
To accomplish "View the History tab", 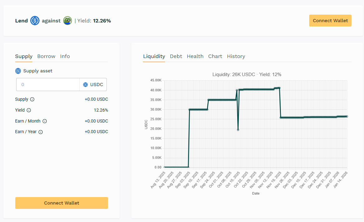I will point(236,56).
